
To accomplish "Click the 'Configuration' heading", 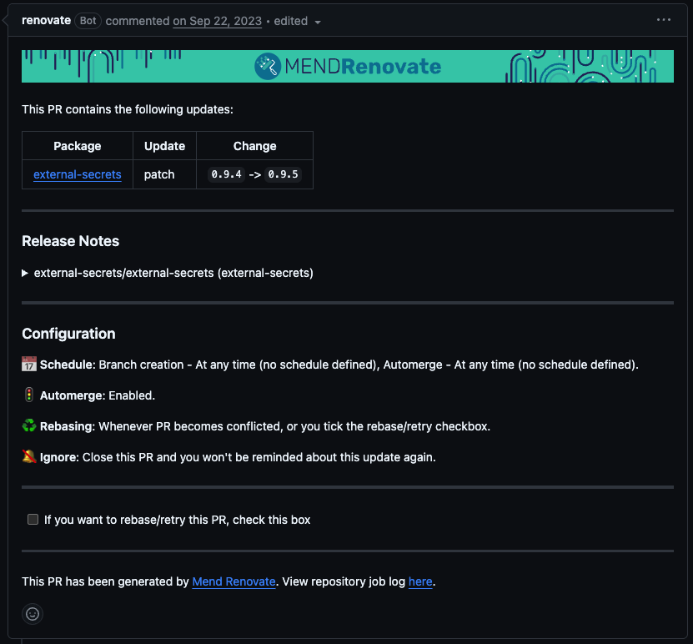I will pyautogui.click(x=69, y=334).
